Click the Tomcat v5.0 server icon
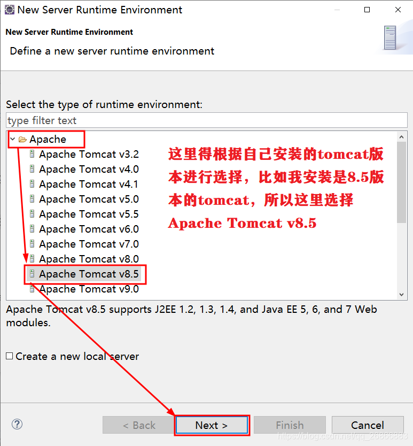413x446 pixels. click(x=32, y=199)
